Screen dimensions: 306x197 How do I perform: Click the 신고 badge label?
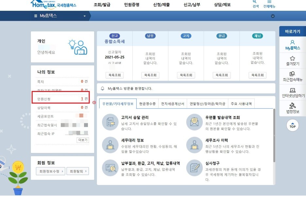114,36
